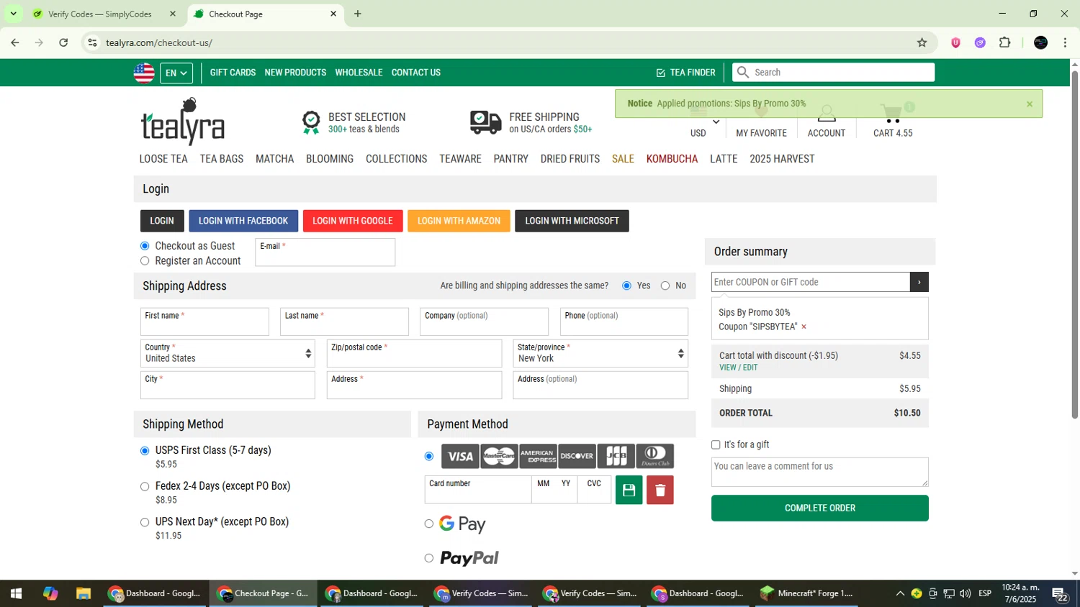Open Chrome three-dot menu
The image size is (1080, 607).
(1065, 42)
